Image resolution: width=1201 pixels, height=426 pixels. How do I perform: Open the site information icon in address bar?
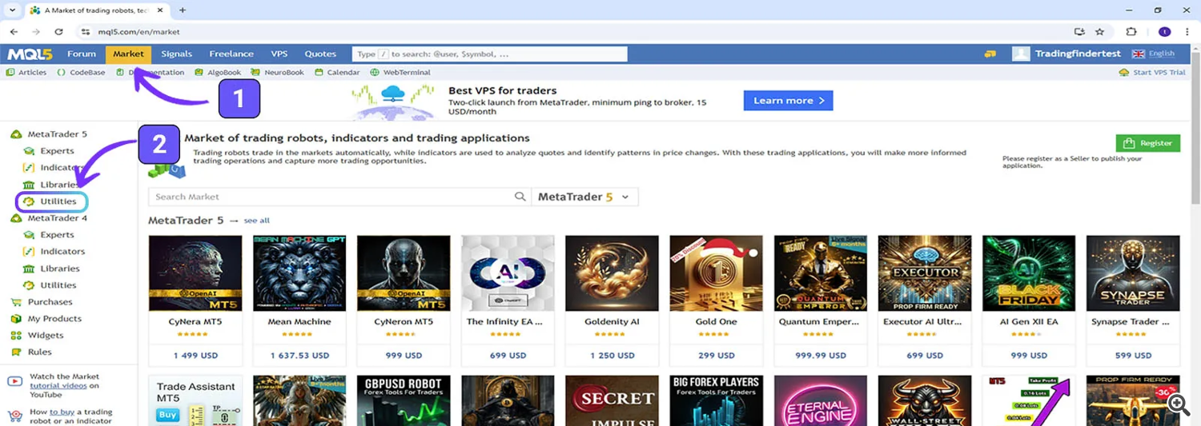(x=86, y=32)
